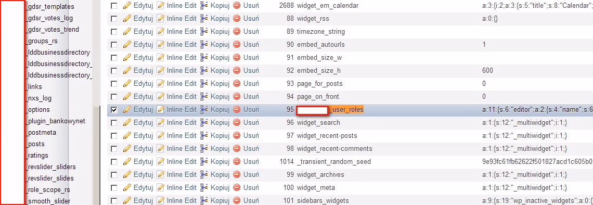Viewport: 593px width, 205px height.
Task: Click the red Usuń icon for widget_recent-comments
Action: pos(237,148)
